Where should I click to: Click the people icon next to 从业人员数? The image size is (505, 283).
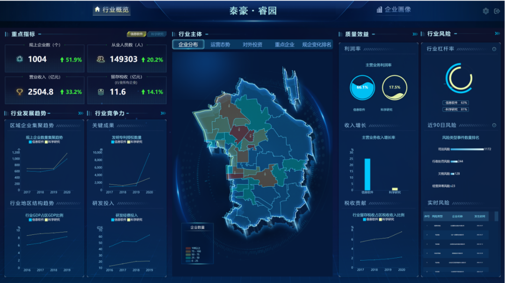pos(100,59)
